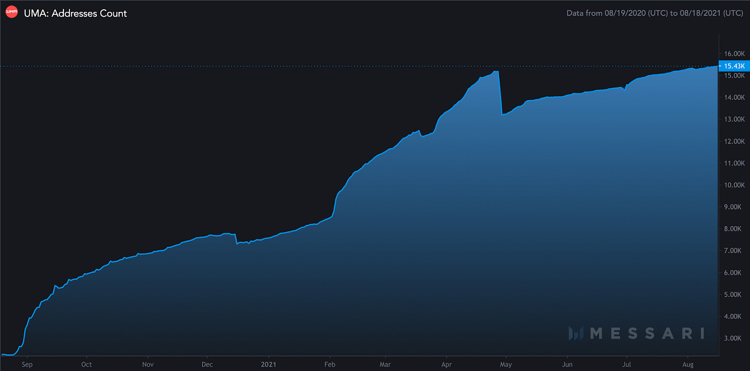
Task: Select the 'UMA: Addresses Count' chart title
Action: (x=75, y=13)
